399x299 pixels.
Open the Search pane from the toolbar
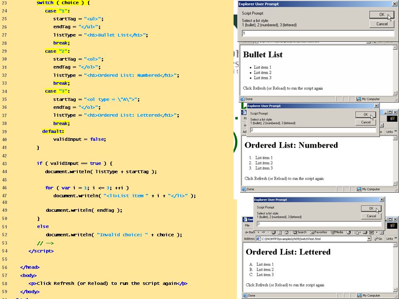300,232
